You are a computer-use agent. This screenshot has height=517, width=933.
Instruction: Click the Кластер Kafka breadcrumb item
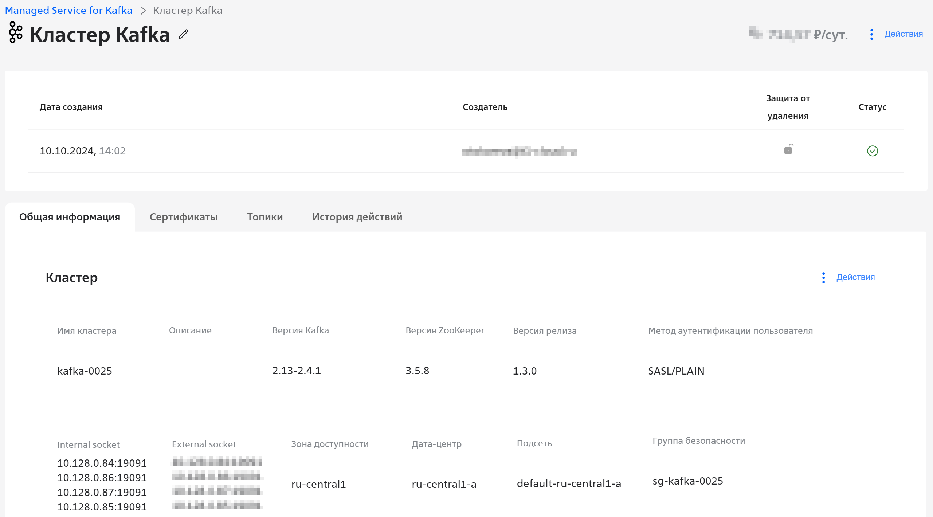(x=188, y=11)
